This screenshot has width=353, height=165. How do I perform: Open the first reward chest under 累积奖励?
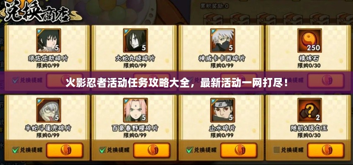coord(213,19)
